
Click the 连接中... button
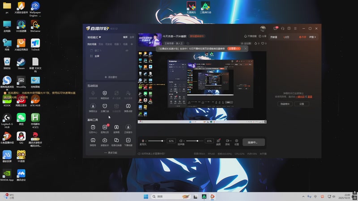pyautogui.click(x=254, y=142)
